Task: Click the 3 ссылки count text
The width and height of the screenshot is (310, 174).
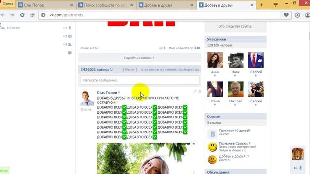Action: 214,123
